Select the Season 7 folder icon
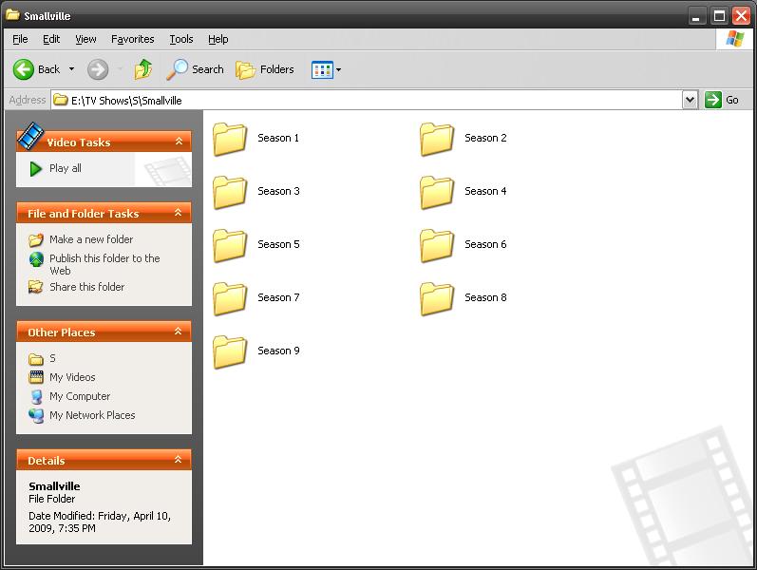Image resolution: width=757 pixels, height=570 pixels. pyautogui.click(x=230, y=298)
